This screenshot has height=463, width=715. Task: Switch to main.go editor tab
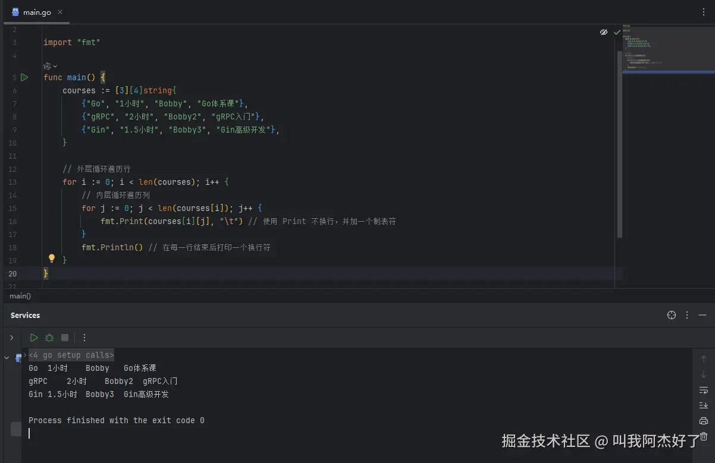point(37,12)
